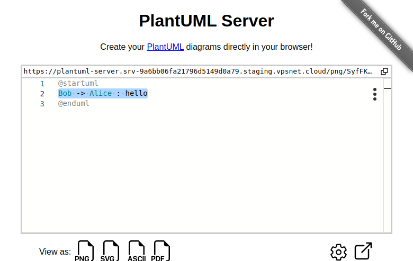Viewport: 413px width, 261px height.
Task: Follow the PlantUML hyperlink
Action: [165, 47]
